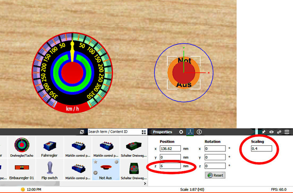Click the check mark badge on Not Aus
The height and width of the screenshot is (193, 293).
coord(95,173)
